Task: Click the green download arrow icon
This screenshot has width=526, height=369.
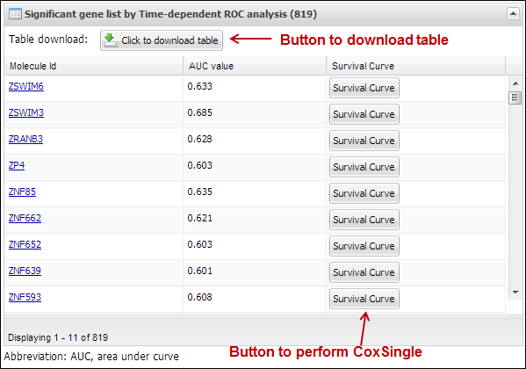Action: 111,40
